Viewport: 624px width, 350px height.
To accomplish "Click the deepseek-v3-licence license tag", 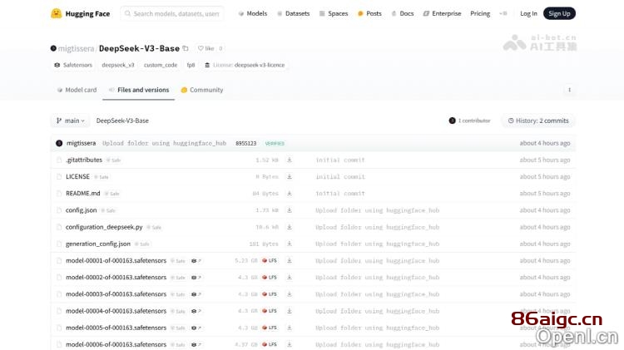I will click(245, 65).
